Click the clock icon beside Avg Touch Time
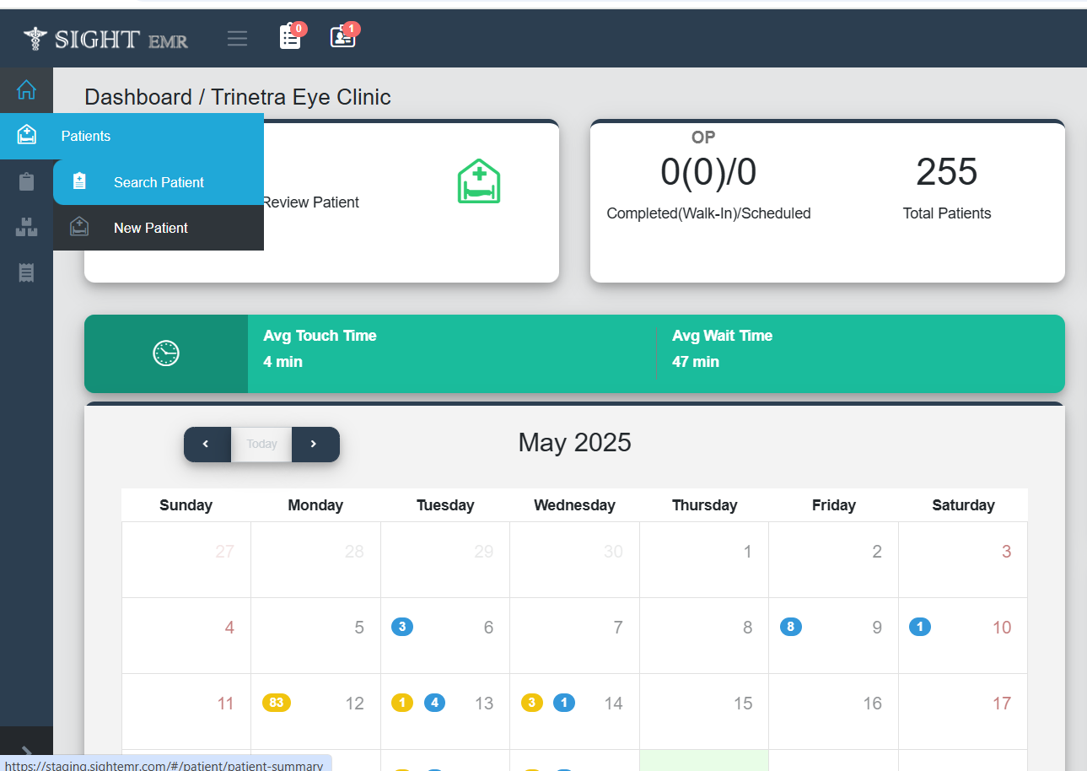This screenshot has width=1087, height=771. click(166, 353)
